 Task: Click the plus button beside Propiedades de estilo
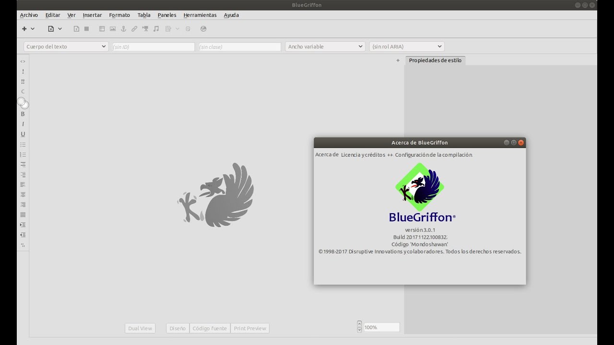pos(398,60)
